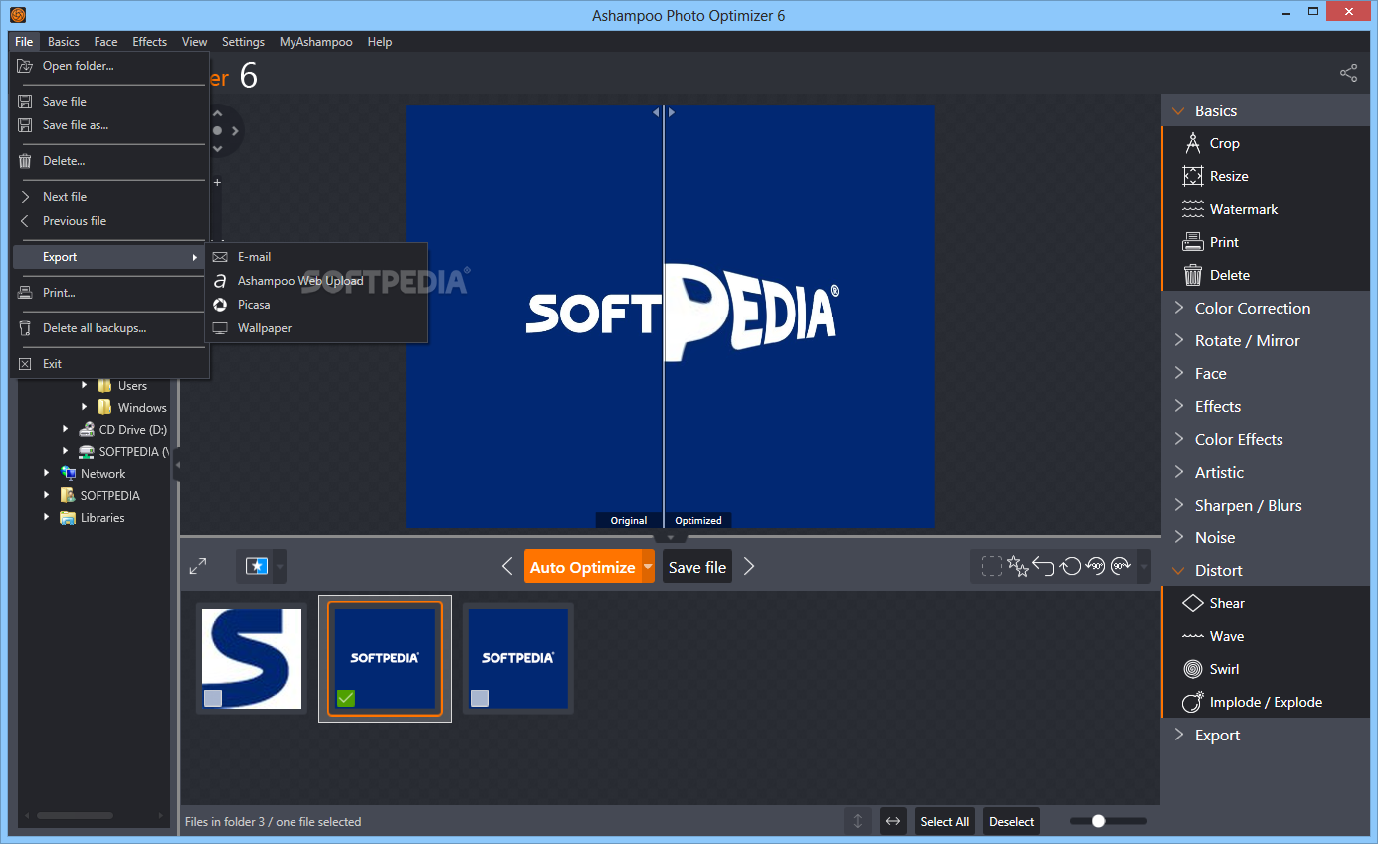Open the Auto Optimize dropdown arrow
1378x844 pixels.
point(648,566)
